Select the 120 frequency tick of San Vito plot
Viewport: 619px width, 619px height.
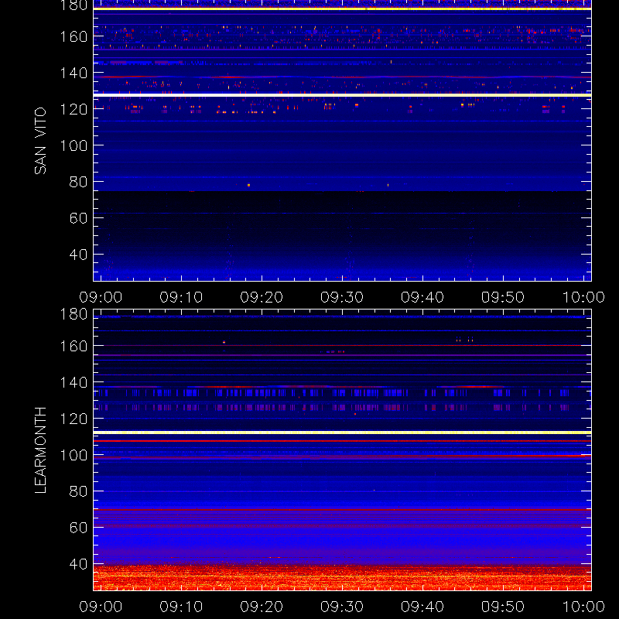point(74,109)
